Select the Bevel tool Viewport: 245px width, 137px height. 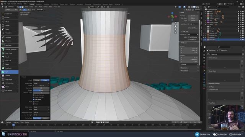click(10, 57)
